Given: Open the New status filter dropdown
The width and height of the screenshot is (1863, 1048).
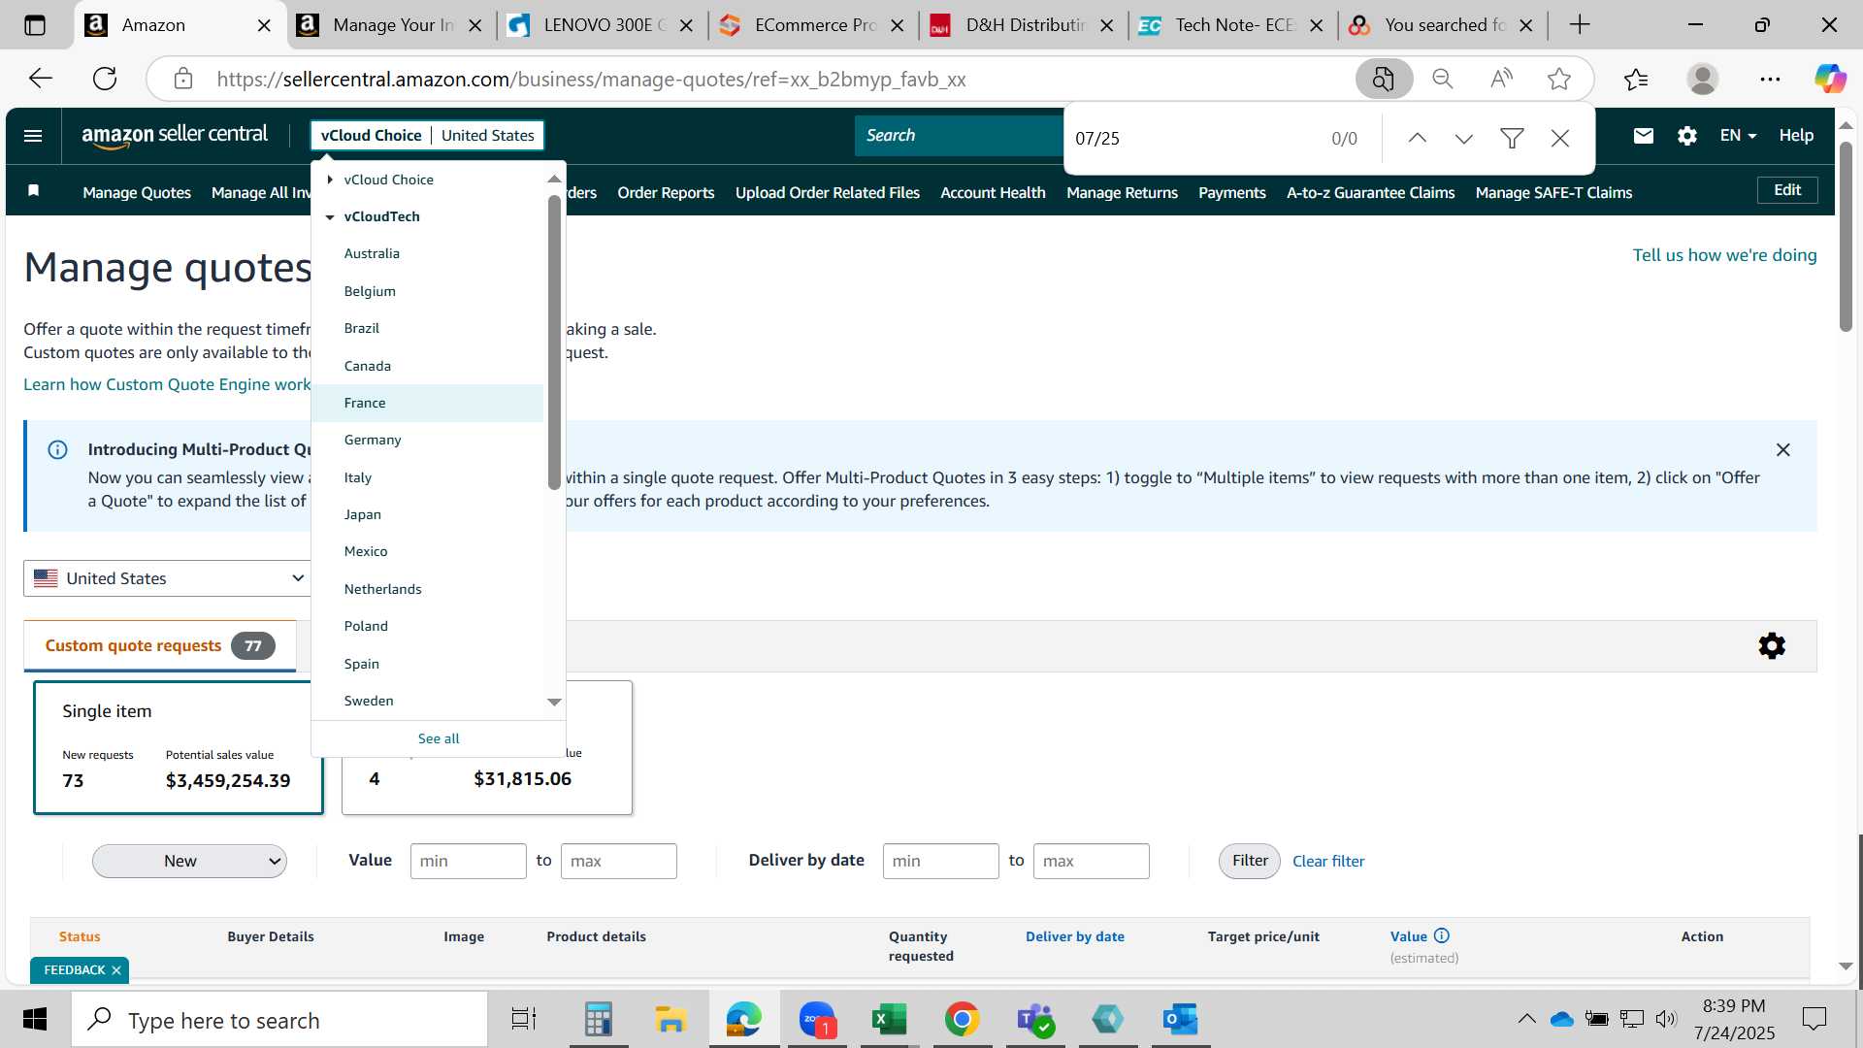Looking at the screenshot, I should [189, 861].
